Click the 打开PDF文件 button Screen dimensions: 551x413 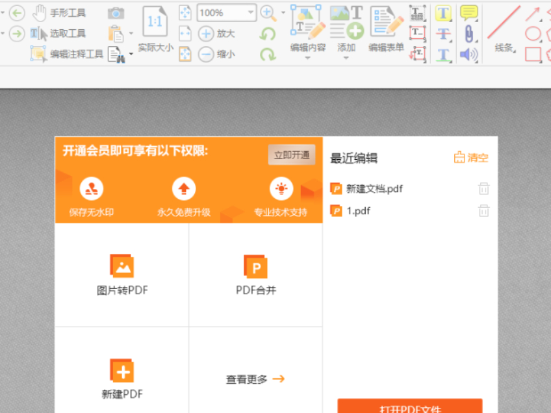pyautogui.click(x=410, y=406)
